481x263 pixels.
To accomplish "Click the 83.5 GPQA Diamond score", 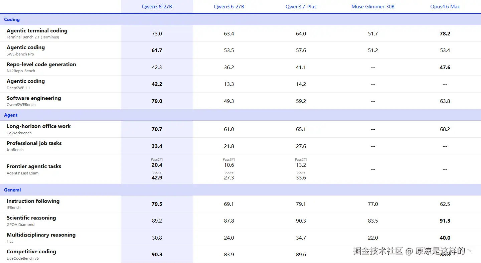I will tap(373, 221).
